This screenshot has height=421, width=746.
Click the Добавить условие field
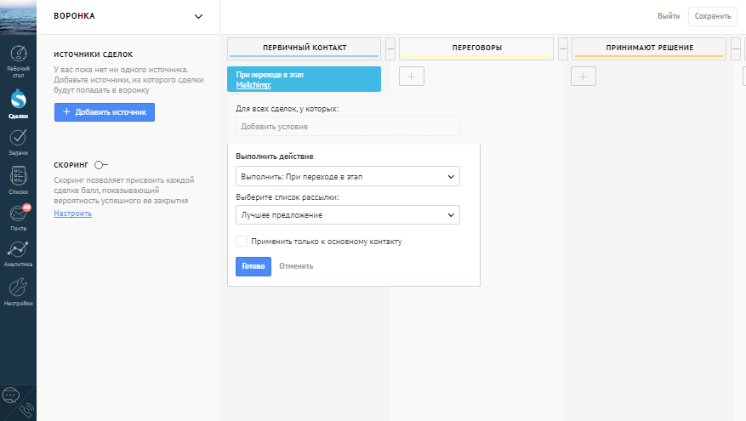(348, 127)
